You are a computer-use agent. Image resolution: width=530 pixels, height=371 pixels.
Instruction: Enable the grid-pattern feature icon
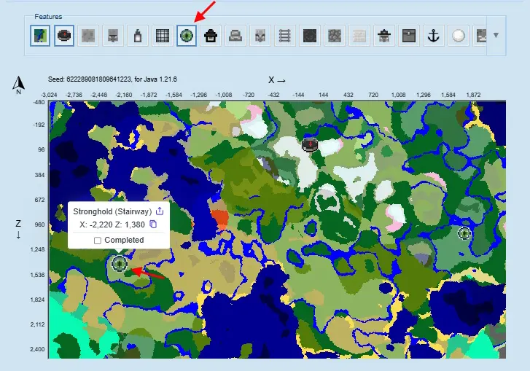coord(161,36)
